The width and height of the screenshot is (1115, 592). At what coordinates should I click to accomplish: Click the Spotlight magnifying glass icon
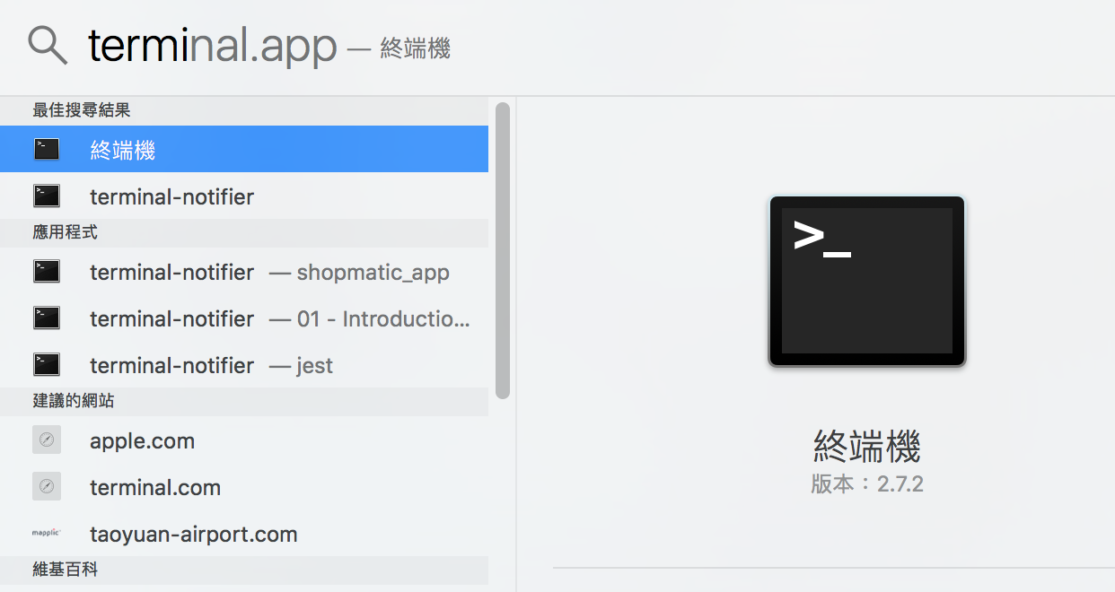click(48, 45)
